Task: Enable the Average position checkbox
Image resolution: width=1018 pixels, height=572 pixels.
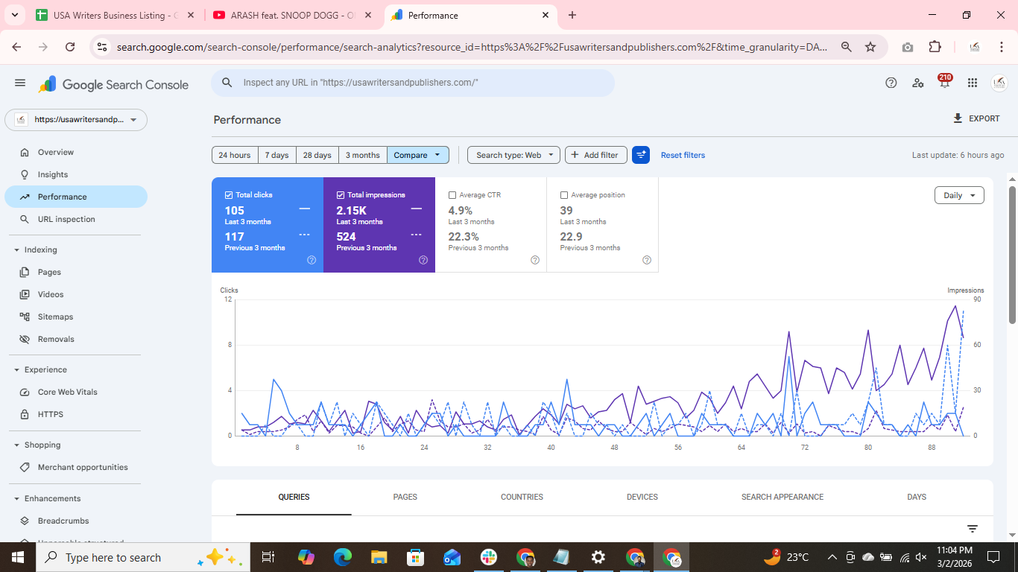Action: (564, 195)
